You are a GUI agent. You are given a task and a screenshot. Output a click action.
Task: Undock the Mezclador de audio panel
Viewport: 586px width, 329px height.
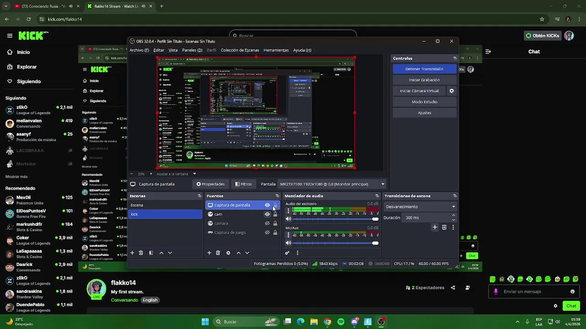[x=377, y=196]
